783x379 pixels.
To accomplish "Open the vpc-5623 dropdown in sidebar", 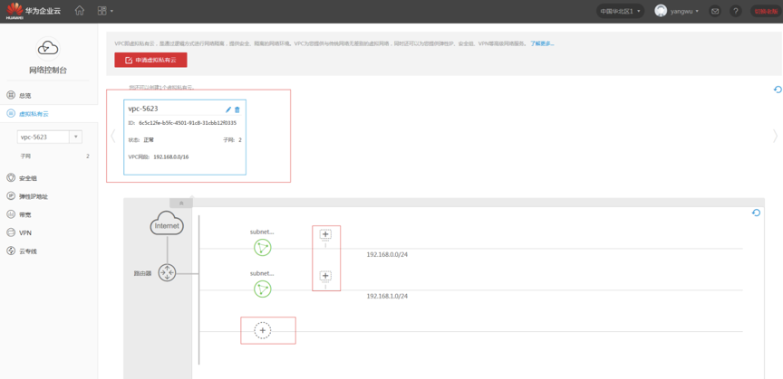I will pyautogui.click(x=75, y=137).
